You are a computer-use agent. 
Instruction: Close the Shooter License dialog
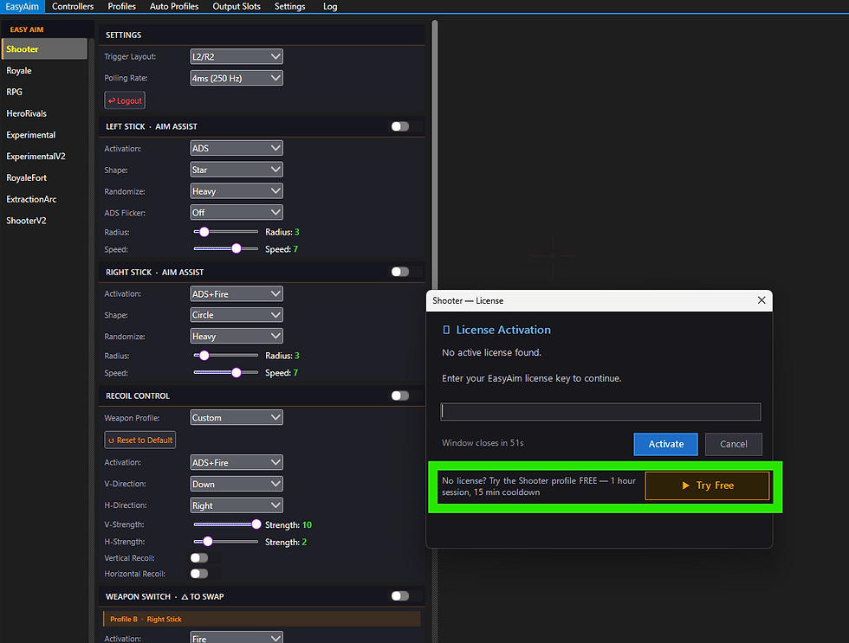(762, 300)
